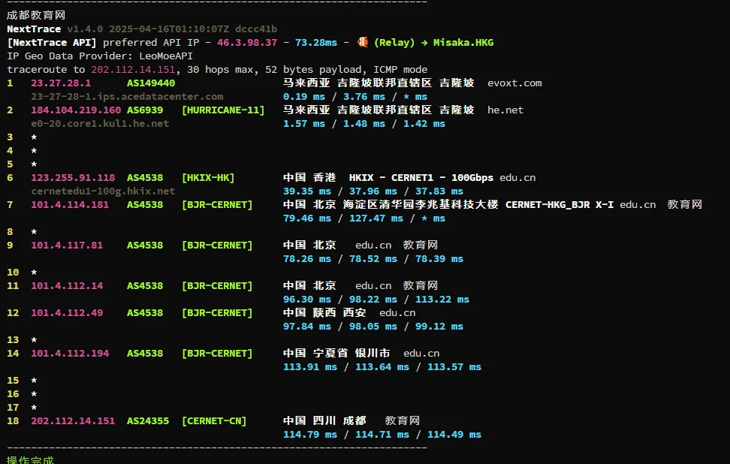This screenshot has height=464, width=730.
Task: Select text HKIX - CERNET1 - 100Gbps
Action: coord(421,177)
